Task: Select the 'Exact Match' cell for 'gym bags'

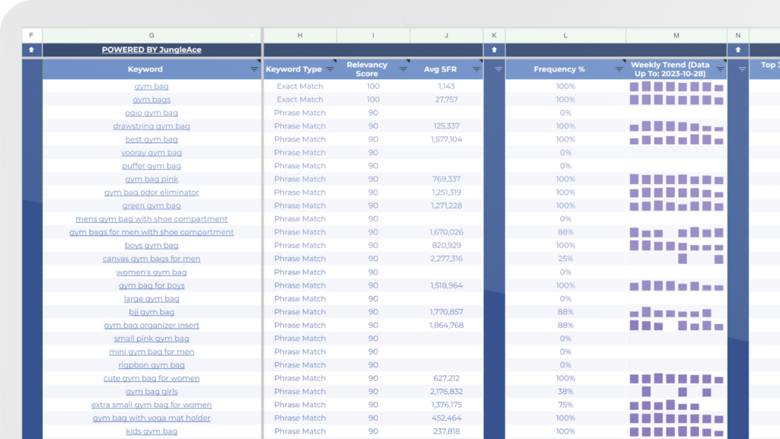Action: tap(299, 100)
